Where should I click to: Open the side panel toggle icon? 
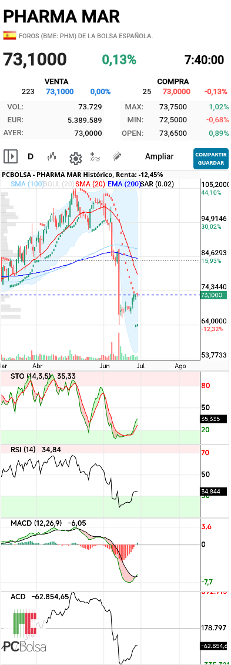tap(11, 156)
